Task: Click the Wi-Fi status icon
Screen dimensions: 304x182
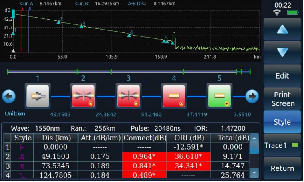Action: 277,12
